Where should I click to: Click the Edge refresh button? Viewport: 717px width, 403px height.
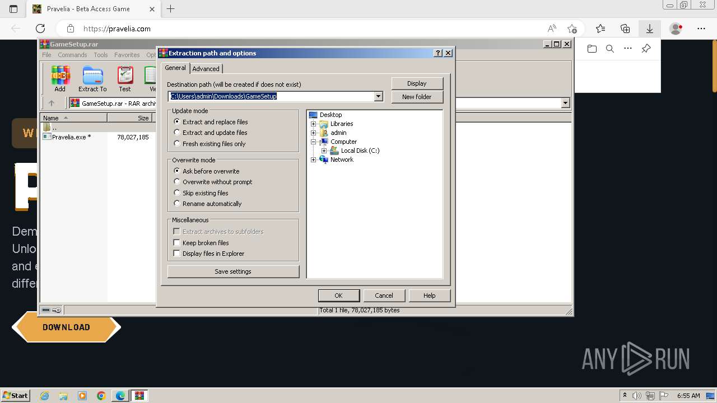click(40, 29)
